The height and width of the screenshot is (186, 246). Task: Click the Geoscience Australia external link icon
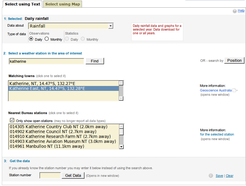[x=235, y=90]
